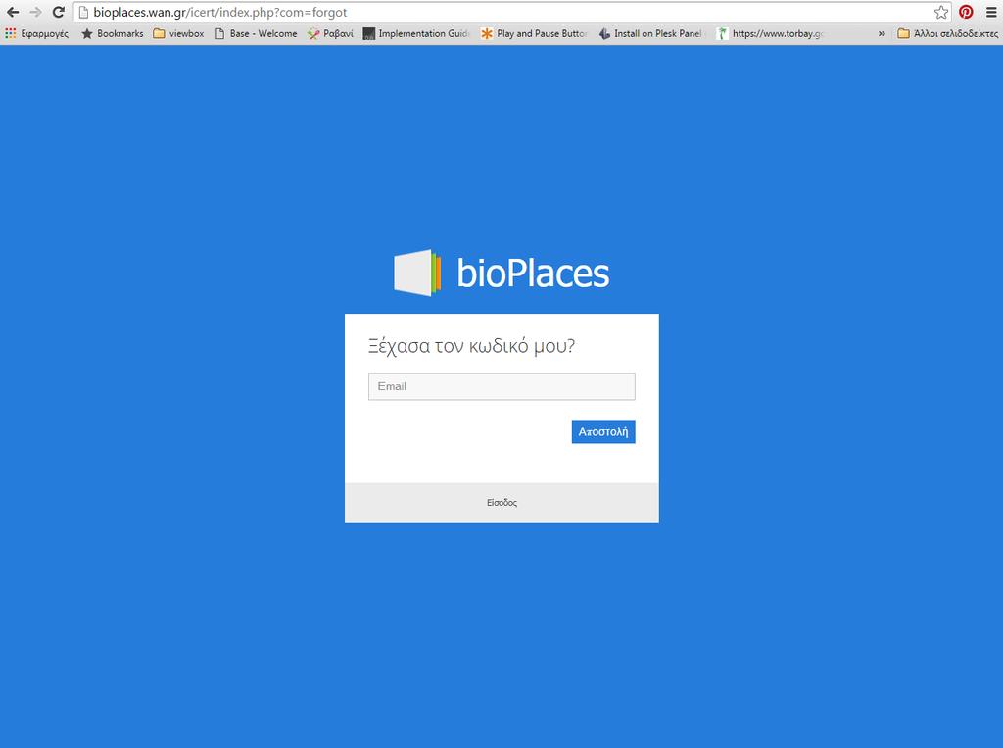Click the Αποστολή submit button

pos(603,431)
